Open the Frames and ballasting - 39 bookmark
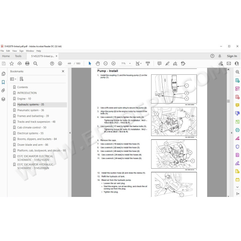Image resolution: width=241 pixels, height=241 pixels. coord(33,116)
